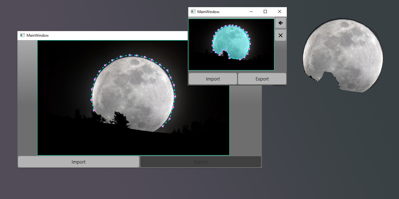The width and height of the screenshot is (399, 199).
Task: Click the Import button in the front window
Action: click(x=213, y=79)
